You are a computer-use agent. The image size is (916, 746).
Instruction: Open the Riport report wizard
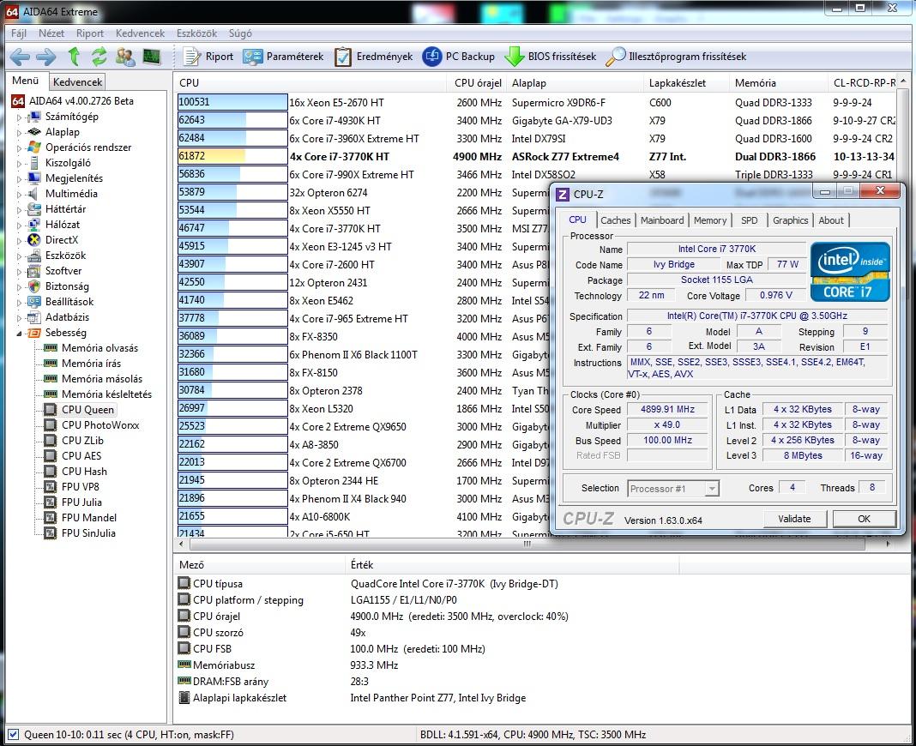[x=208, y=57]
